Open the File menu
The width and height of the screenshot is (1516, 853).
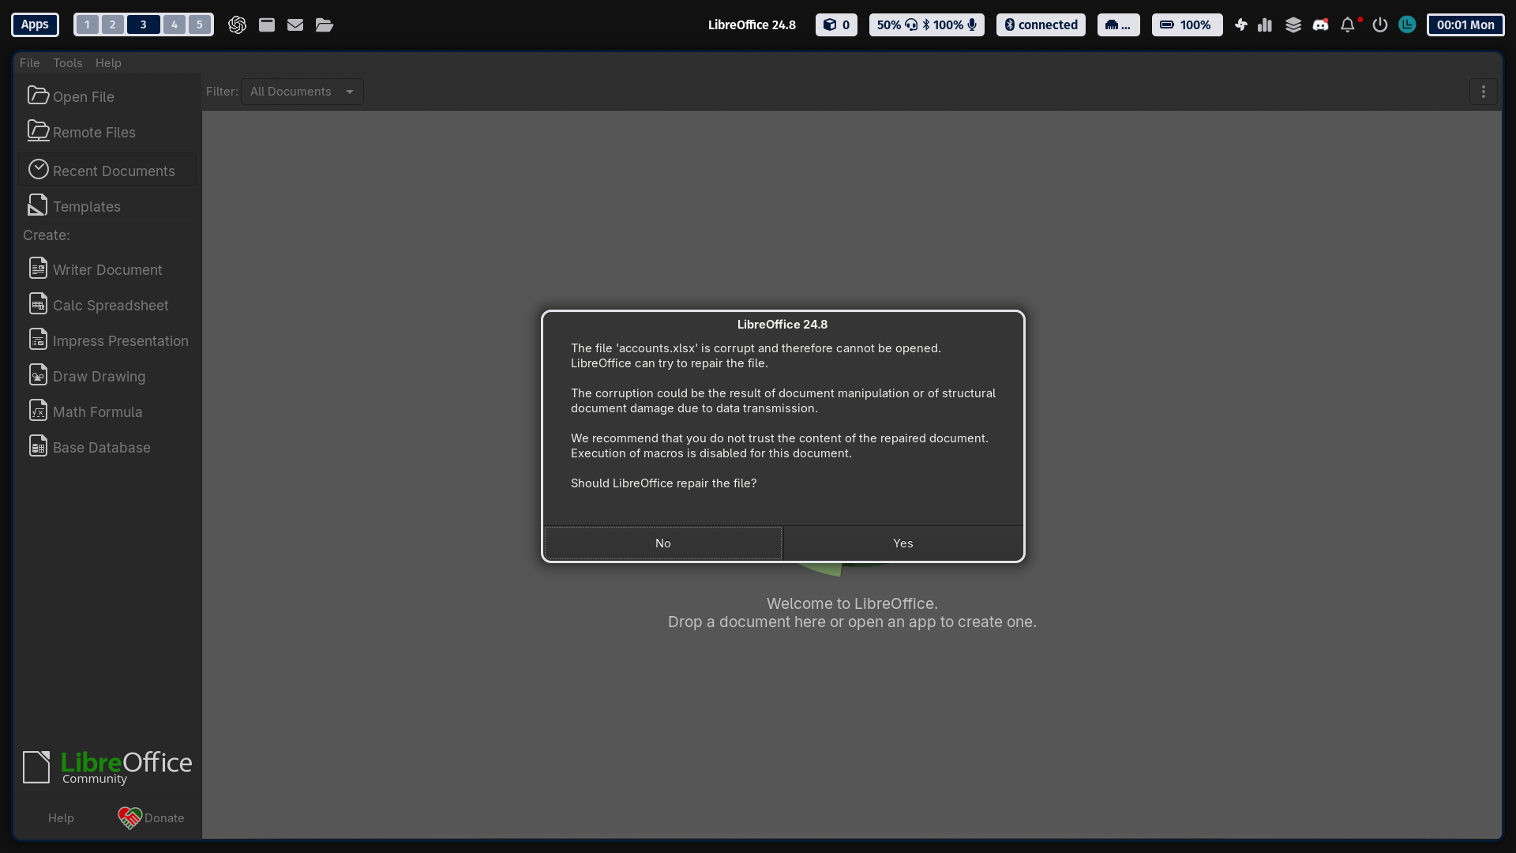(x=29, y=63)
